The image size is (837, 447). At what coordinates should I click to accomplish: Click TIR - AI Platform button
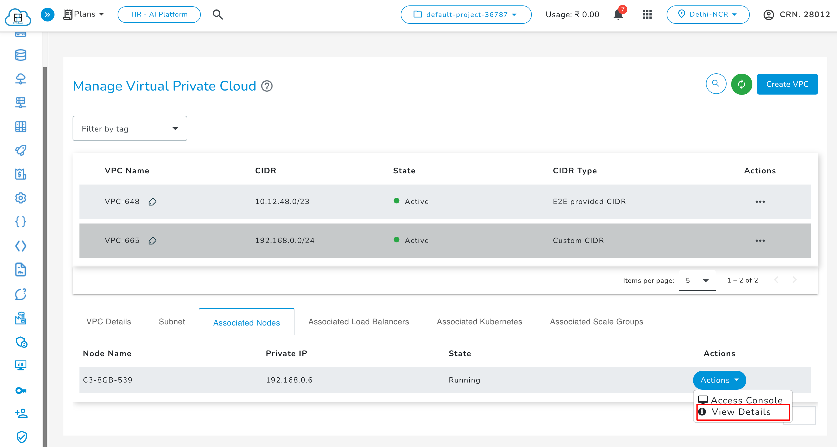tap(159, 15)
